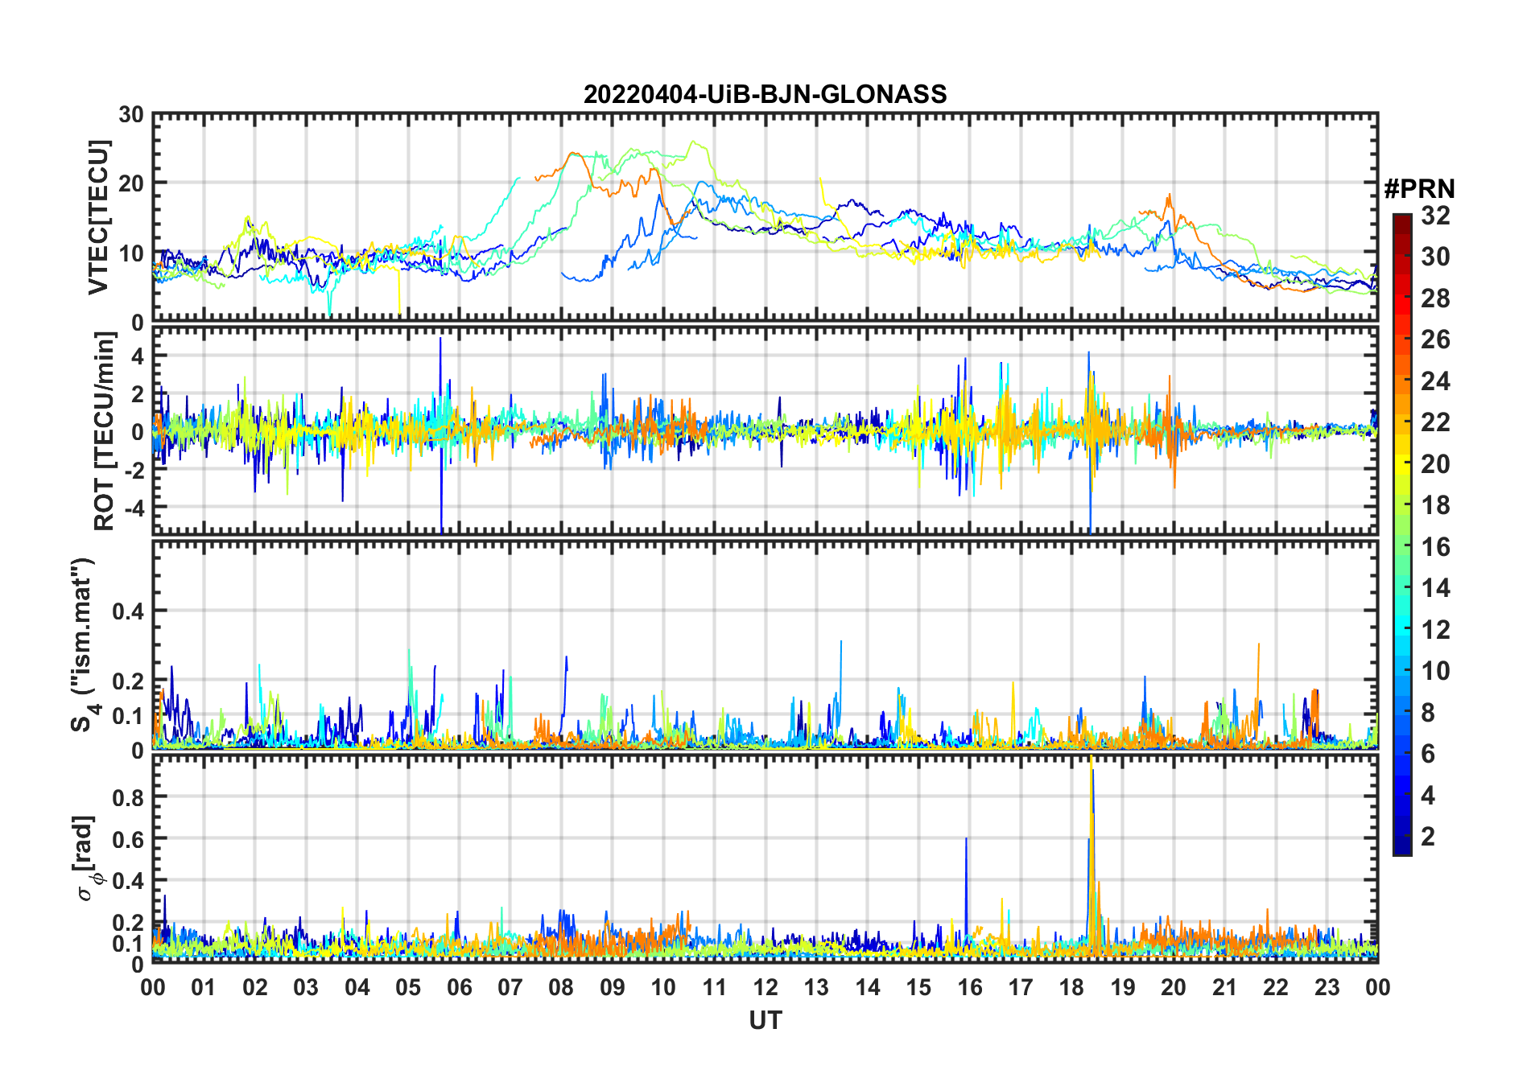The height and width of the screenshot is (1070, 1531).
Task: Pick the cyan color at PRN 12
Action: pos(1402,629)
